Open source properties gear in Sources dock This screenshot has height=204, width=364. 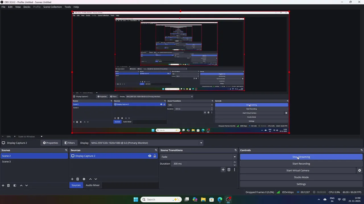coord(84,179)
